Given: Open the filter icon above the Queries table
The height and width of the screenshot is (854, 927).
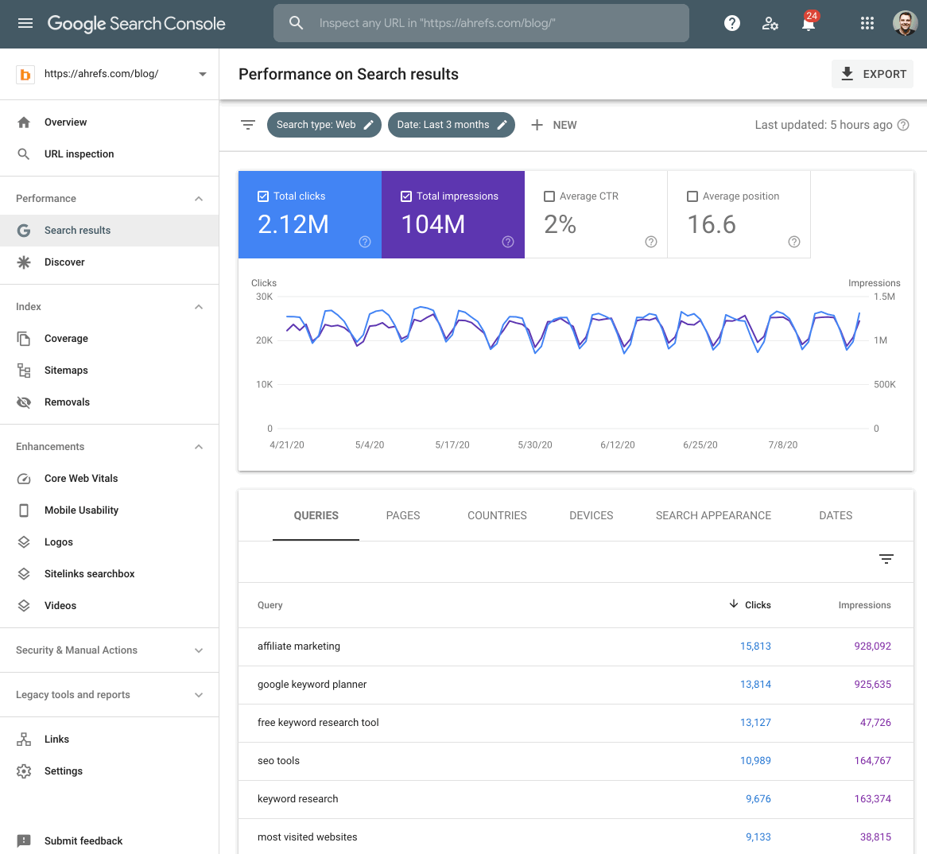Looking at the screenshot, I should click(886, 559).
